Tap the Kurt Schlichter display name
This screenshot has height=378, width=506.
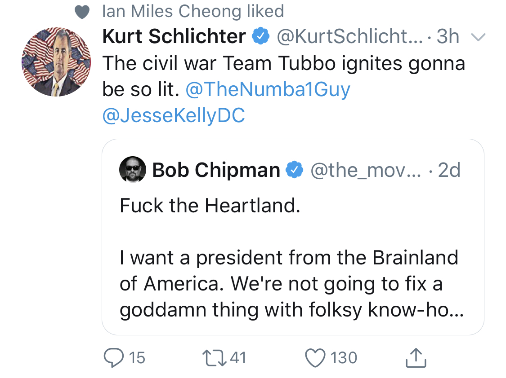coord(174,36)
